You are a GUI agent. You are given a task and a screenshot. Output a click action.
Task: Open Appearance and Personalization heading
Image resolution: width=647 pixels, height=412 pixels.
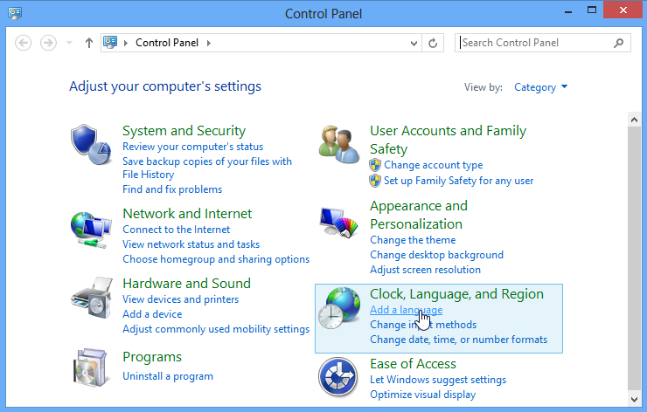click(419, 215)
